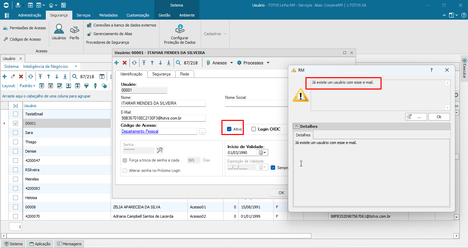This screenshot has width=468, height=248.
Task: Open the Sistema Inteligência de Negócios dropdown
Action: point(75,66)
